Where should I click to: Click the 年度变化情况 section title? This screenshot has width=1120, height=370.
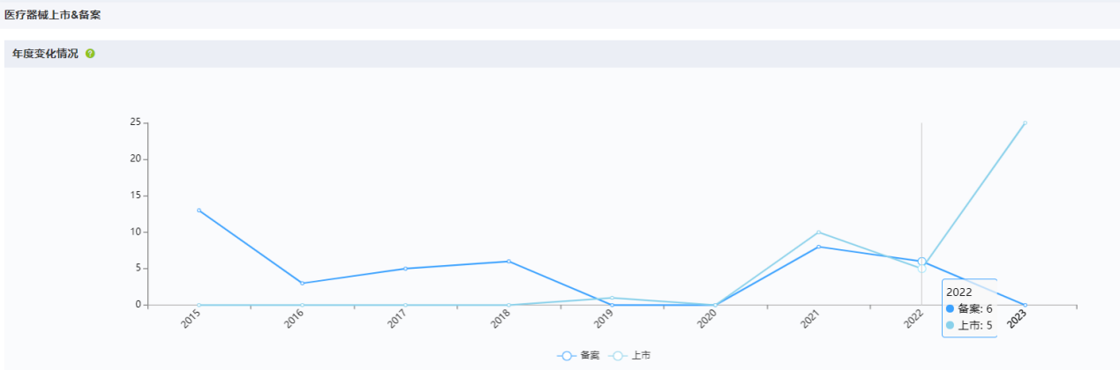(45, 54)
